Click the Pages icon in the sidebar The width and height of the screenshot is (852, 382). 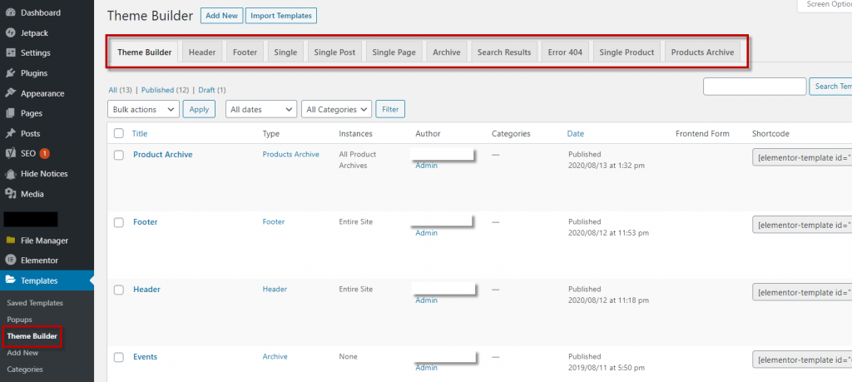coord(10,113)
